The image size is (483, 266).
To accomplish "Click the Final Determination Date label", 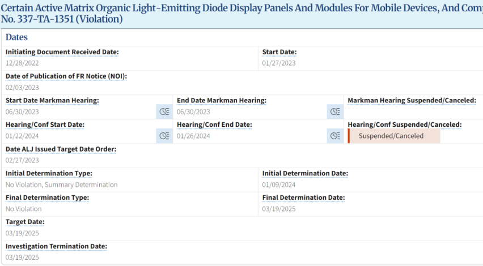I will click(304, 198).
